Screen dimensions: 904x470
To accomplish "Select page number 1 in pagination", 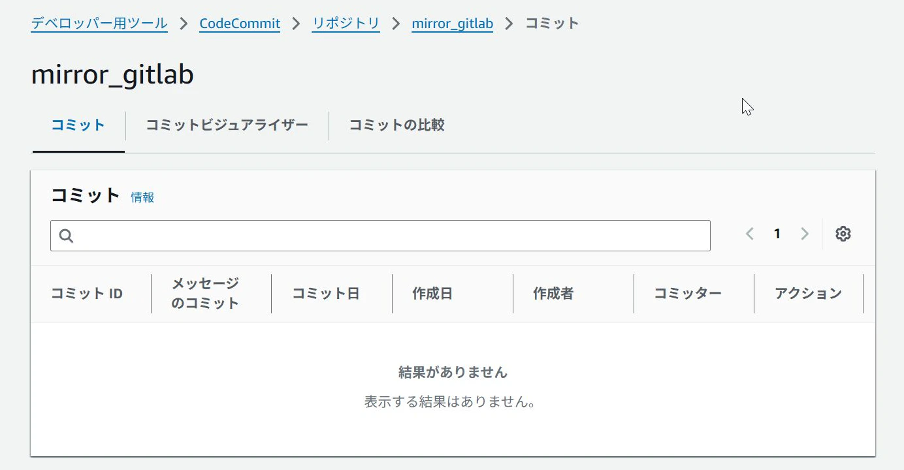I will pos(777,234).
